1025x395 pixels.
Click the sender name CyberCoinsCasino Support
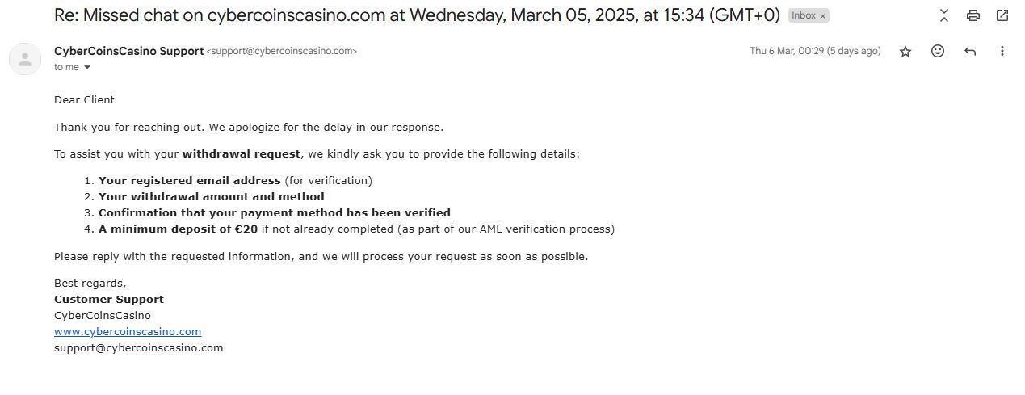click(128, 51)
